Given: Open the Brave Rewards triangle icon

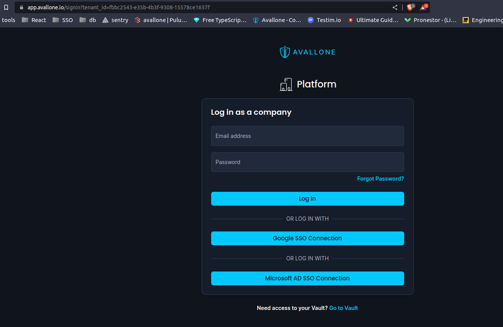Looking at the screenshot, I should [424, 7].
